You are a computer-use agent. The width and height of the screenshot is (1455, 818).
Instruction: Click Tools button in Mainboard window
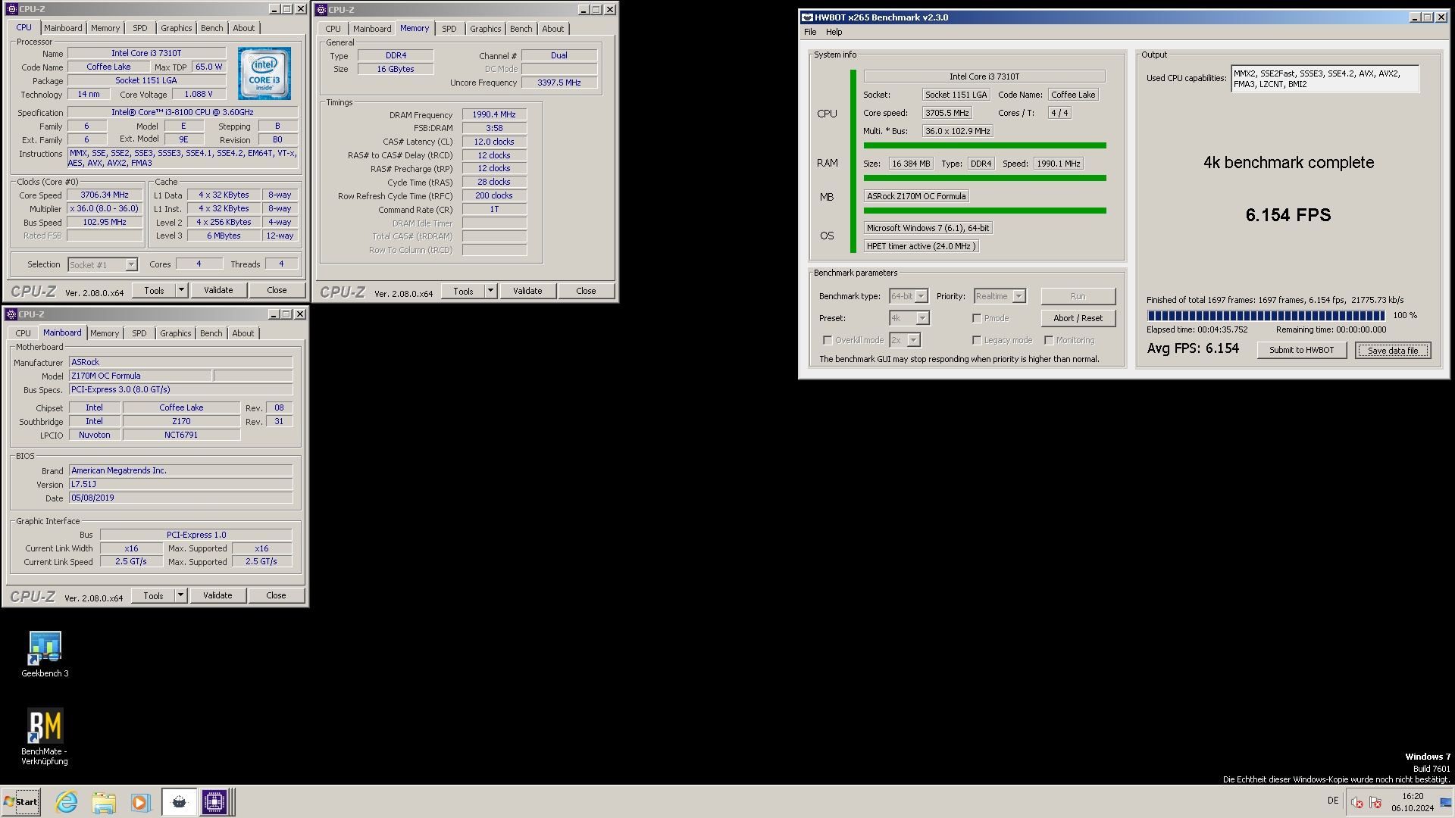click(x=154, y=595)
